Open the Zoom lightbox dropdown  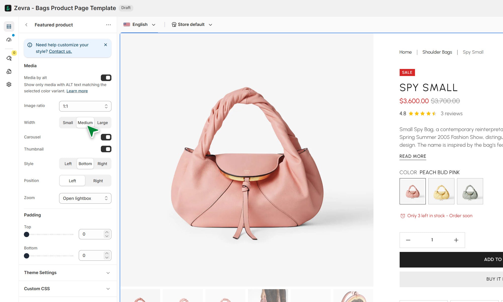pos(85,198)
